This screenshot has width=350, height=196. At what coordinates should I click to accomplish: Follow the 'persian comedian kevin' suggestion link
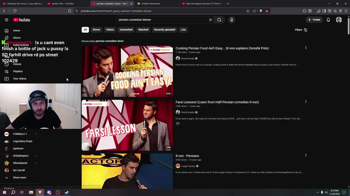click(x=110, y=41)
